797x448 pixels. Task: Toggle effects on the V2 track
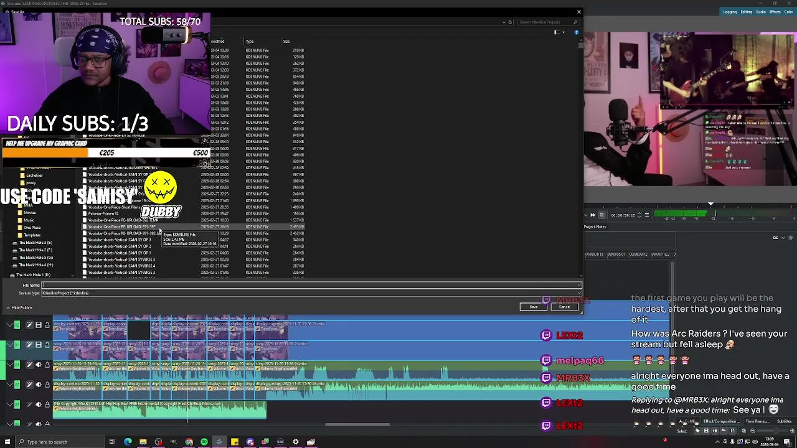click(29, 325)
